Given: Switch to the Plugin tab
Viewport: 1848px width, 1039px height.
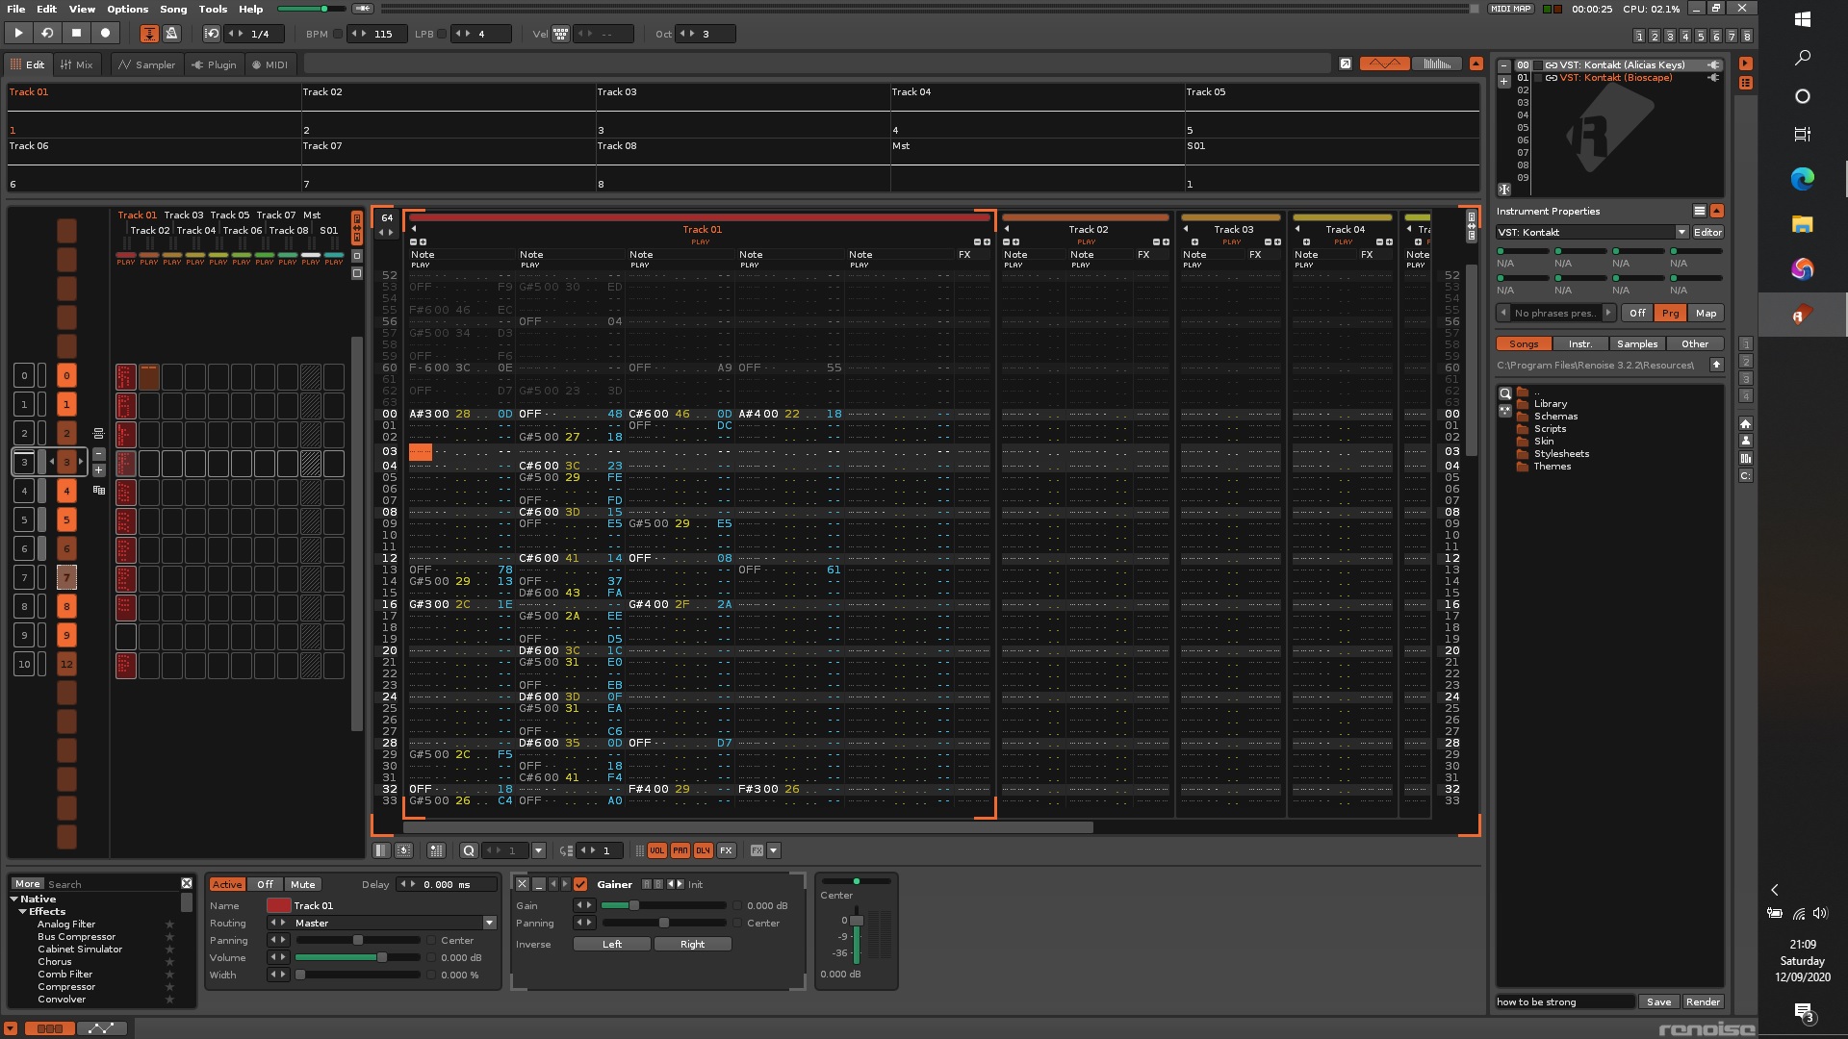Looking at the screenshot, I should [214, 64].
